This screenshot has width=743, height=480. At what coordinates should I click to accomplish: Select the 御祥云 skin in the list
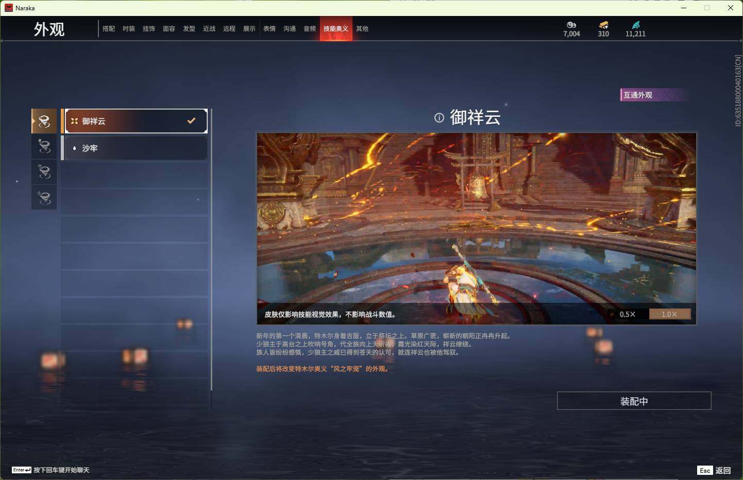click(134, 121)
